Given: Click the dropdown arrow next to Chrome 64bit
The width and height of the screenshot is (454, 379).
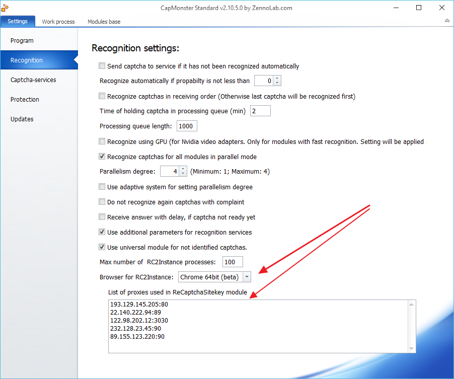Looking at the screenshot, I should (247, 277).
